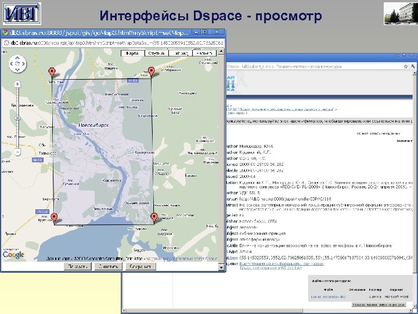Pan the map down with the arrow control
This screenshot has height=314, width=418.
[17, 70]
